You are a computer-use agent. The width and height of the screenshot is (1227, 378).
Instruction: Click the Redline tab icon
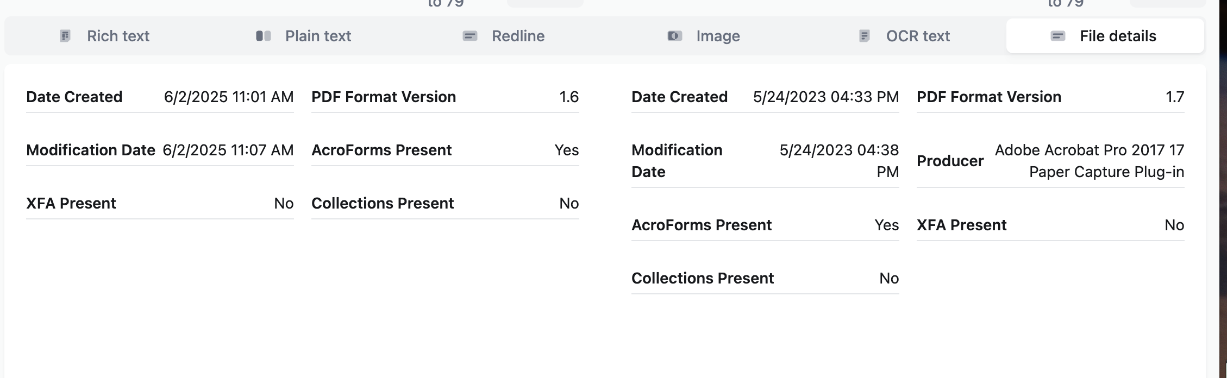[x=470, y=36]
